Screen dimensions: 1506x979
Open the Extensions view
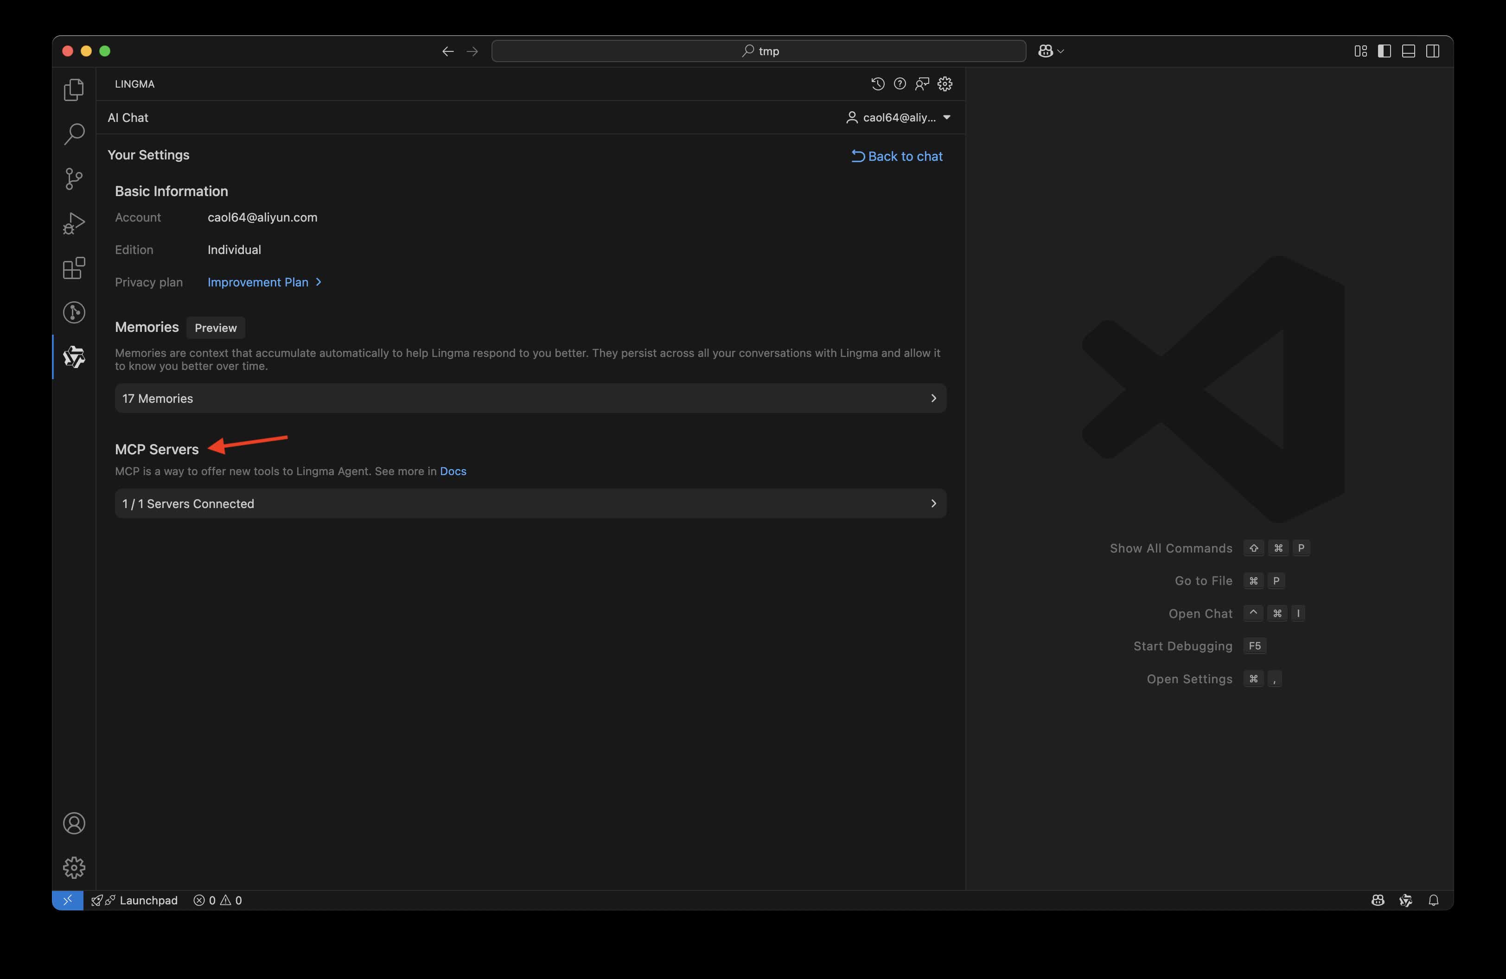coord(74,267)
